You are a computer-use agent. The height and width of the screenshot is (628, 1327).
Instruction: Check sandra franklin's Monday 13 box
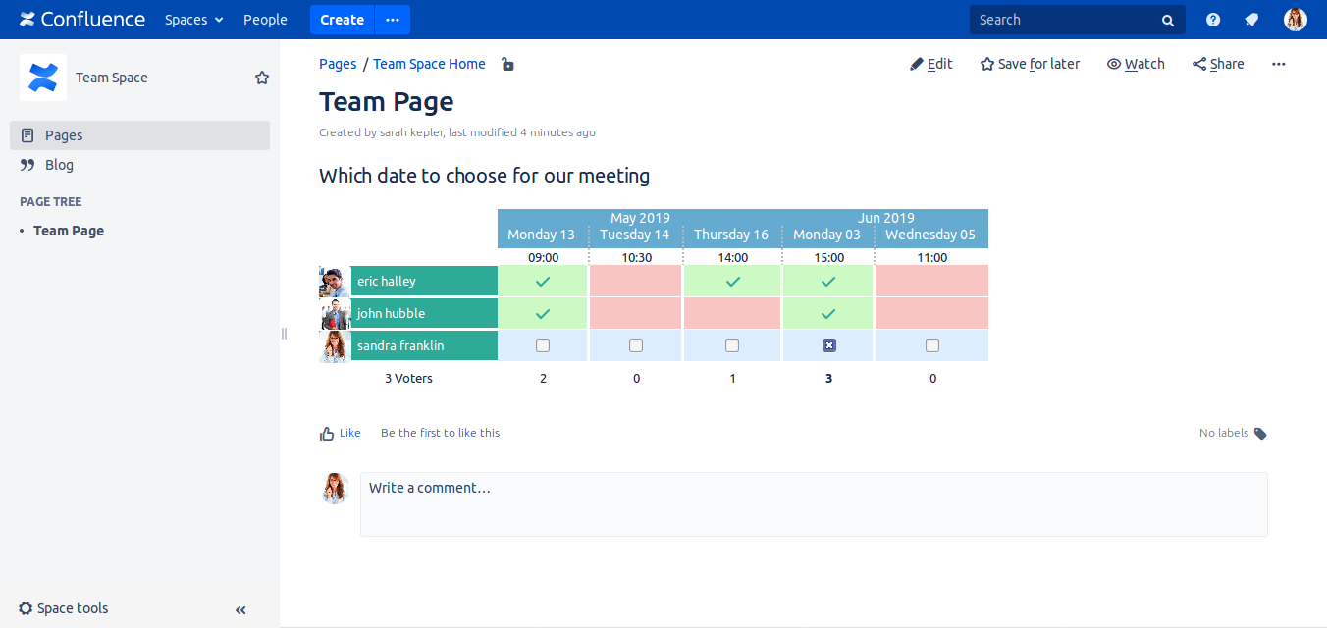click(543, 345)
